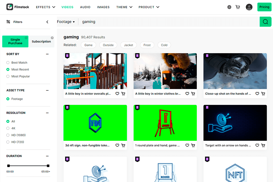Image resolution: width=273 pixels, height=182 pixels.
Task: Click the Pricing button
Action: point(264,7)
